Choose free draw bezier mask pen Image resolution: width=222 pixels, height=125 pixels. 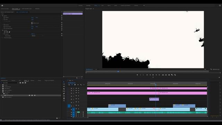click(x=9, y=32)
